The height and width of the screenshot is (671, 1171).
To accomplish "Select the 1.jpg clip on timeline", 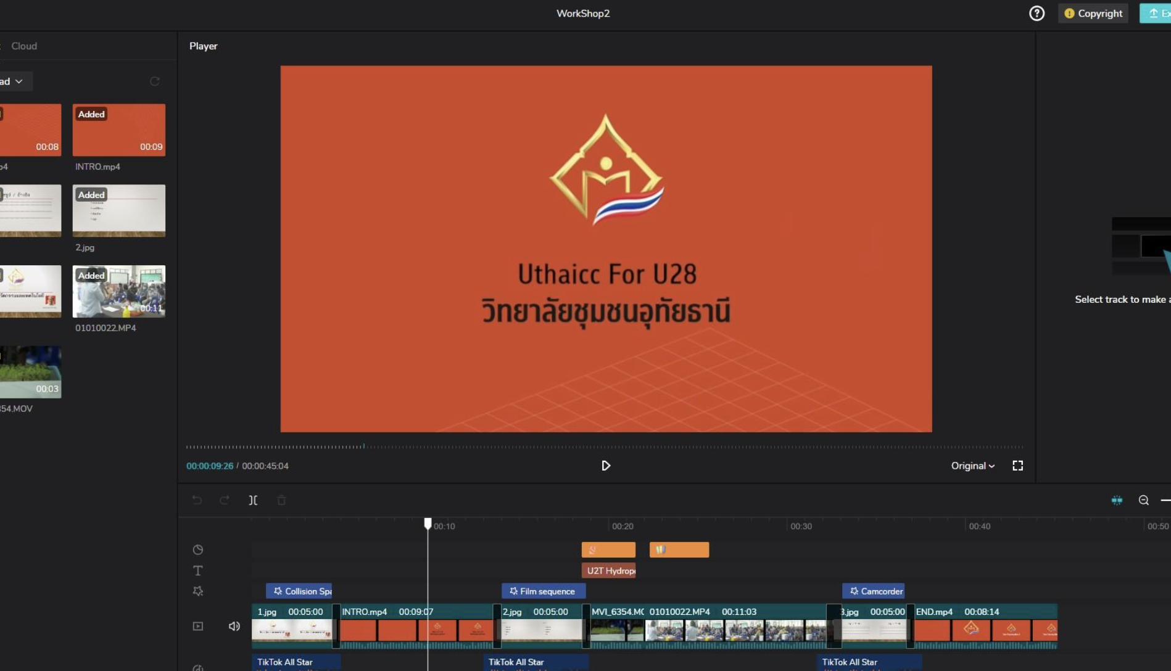I will click(292, 626).
